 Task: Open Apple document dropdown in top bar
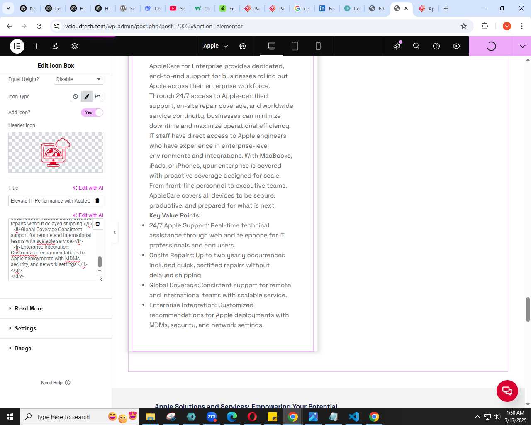pos(215,46)
